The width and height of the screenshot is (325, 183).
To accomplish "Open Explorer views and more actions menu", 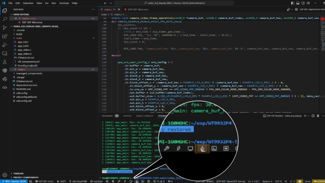I will coord(93,10).
